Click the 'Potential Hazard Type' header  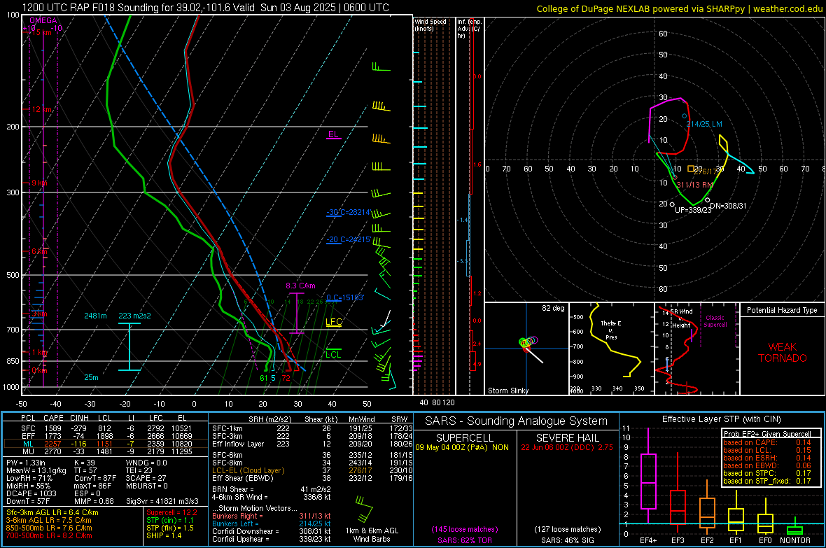[x=782, y=310]
